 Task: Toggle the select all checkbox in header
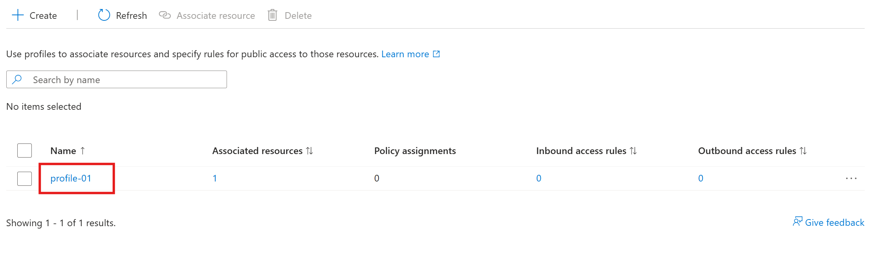click(x=24, y=151)
